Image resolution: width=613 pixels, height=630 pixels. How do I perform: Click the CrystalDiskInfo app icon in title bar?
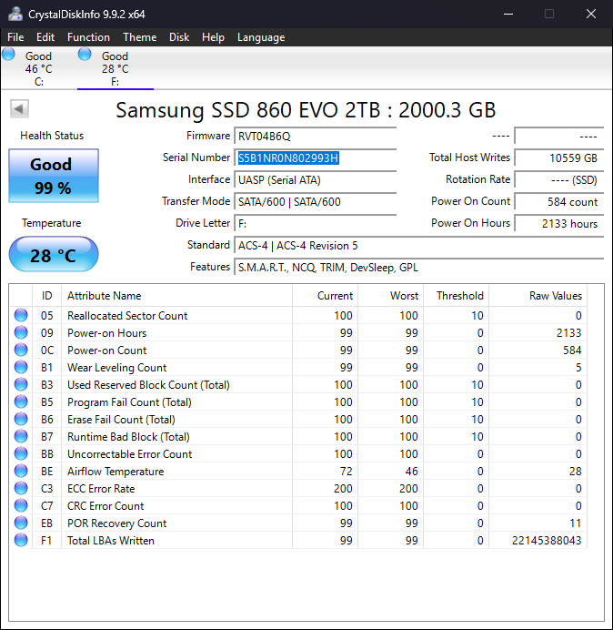tap(15, 14)
